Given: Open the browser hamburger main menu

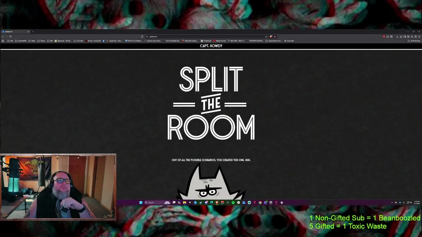Looking at the screenshot, I should 419,37.
